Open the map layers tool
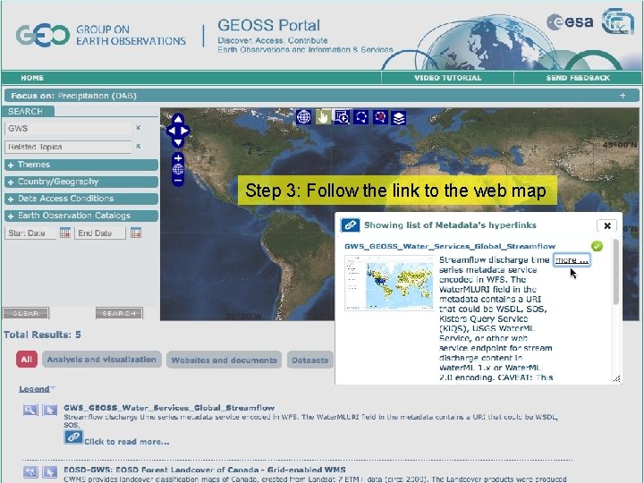This screenshot has height=483, width=644. pyautogui.click(x=399, y=118)
